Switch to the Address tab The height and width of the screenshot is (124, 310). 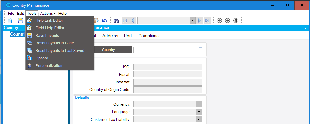click(x=110, y=36)
